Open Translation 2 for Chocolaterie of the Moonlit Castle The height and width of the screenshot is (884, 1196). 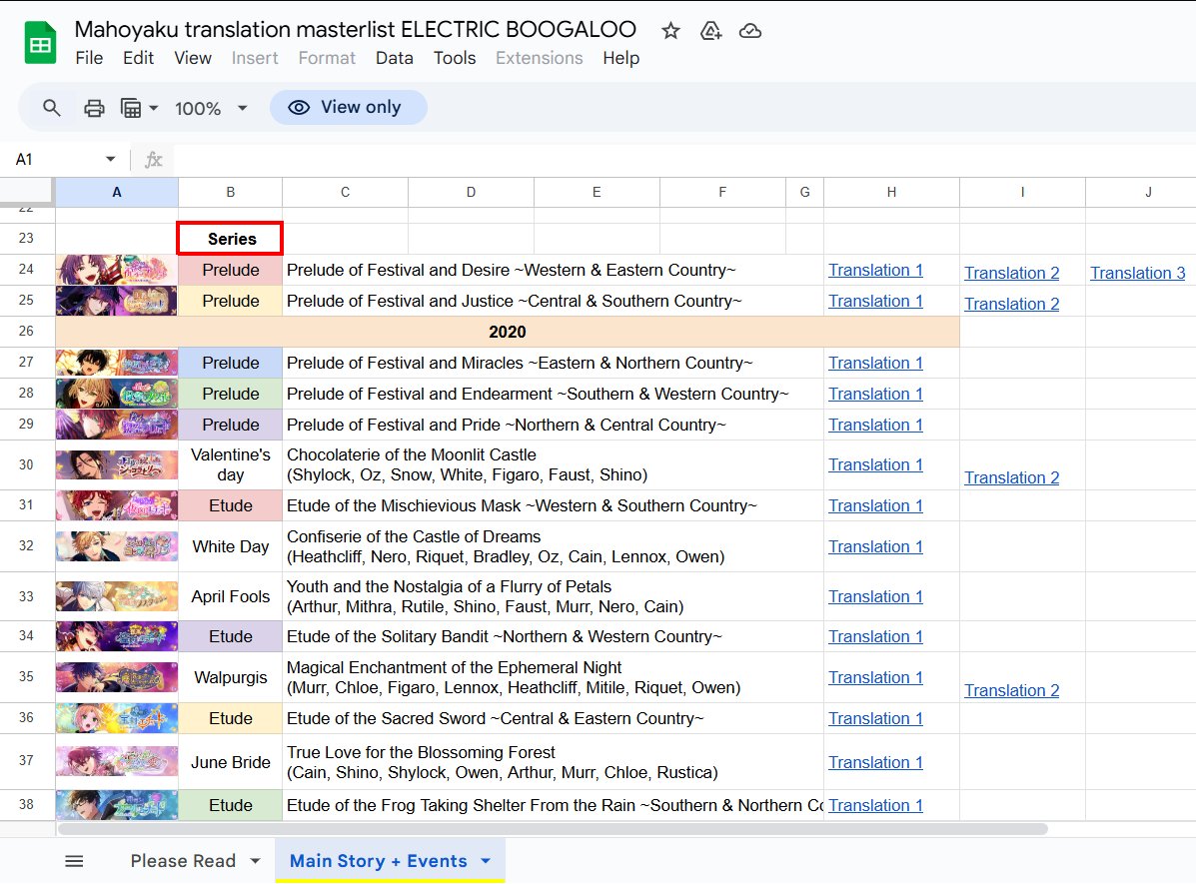(1011, 477)
